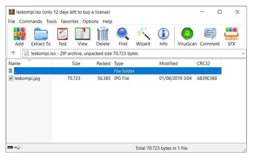Screen dimensions: 258x164
Task: Sort by CRC32 column header
Action: tap(208, 63)
